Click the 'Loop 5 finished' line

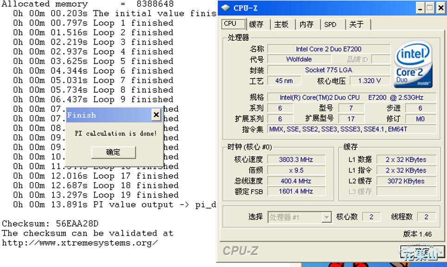coord(93,61)
